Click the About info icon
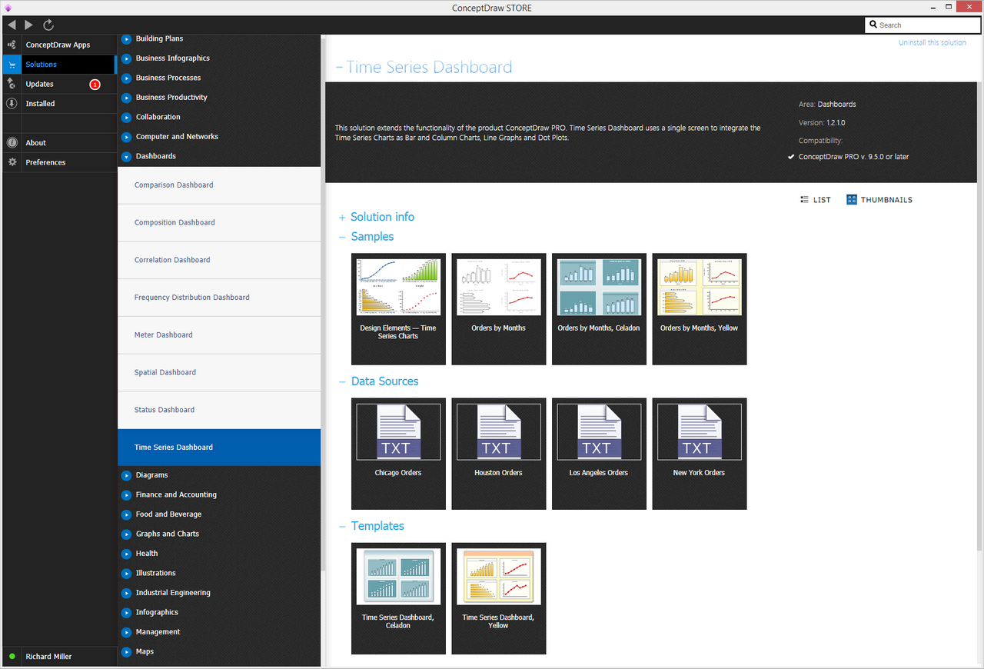The image size is (984, 669). tap(12, 143)
